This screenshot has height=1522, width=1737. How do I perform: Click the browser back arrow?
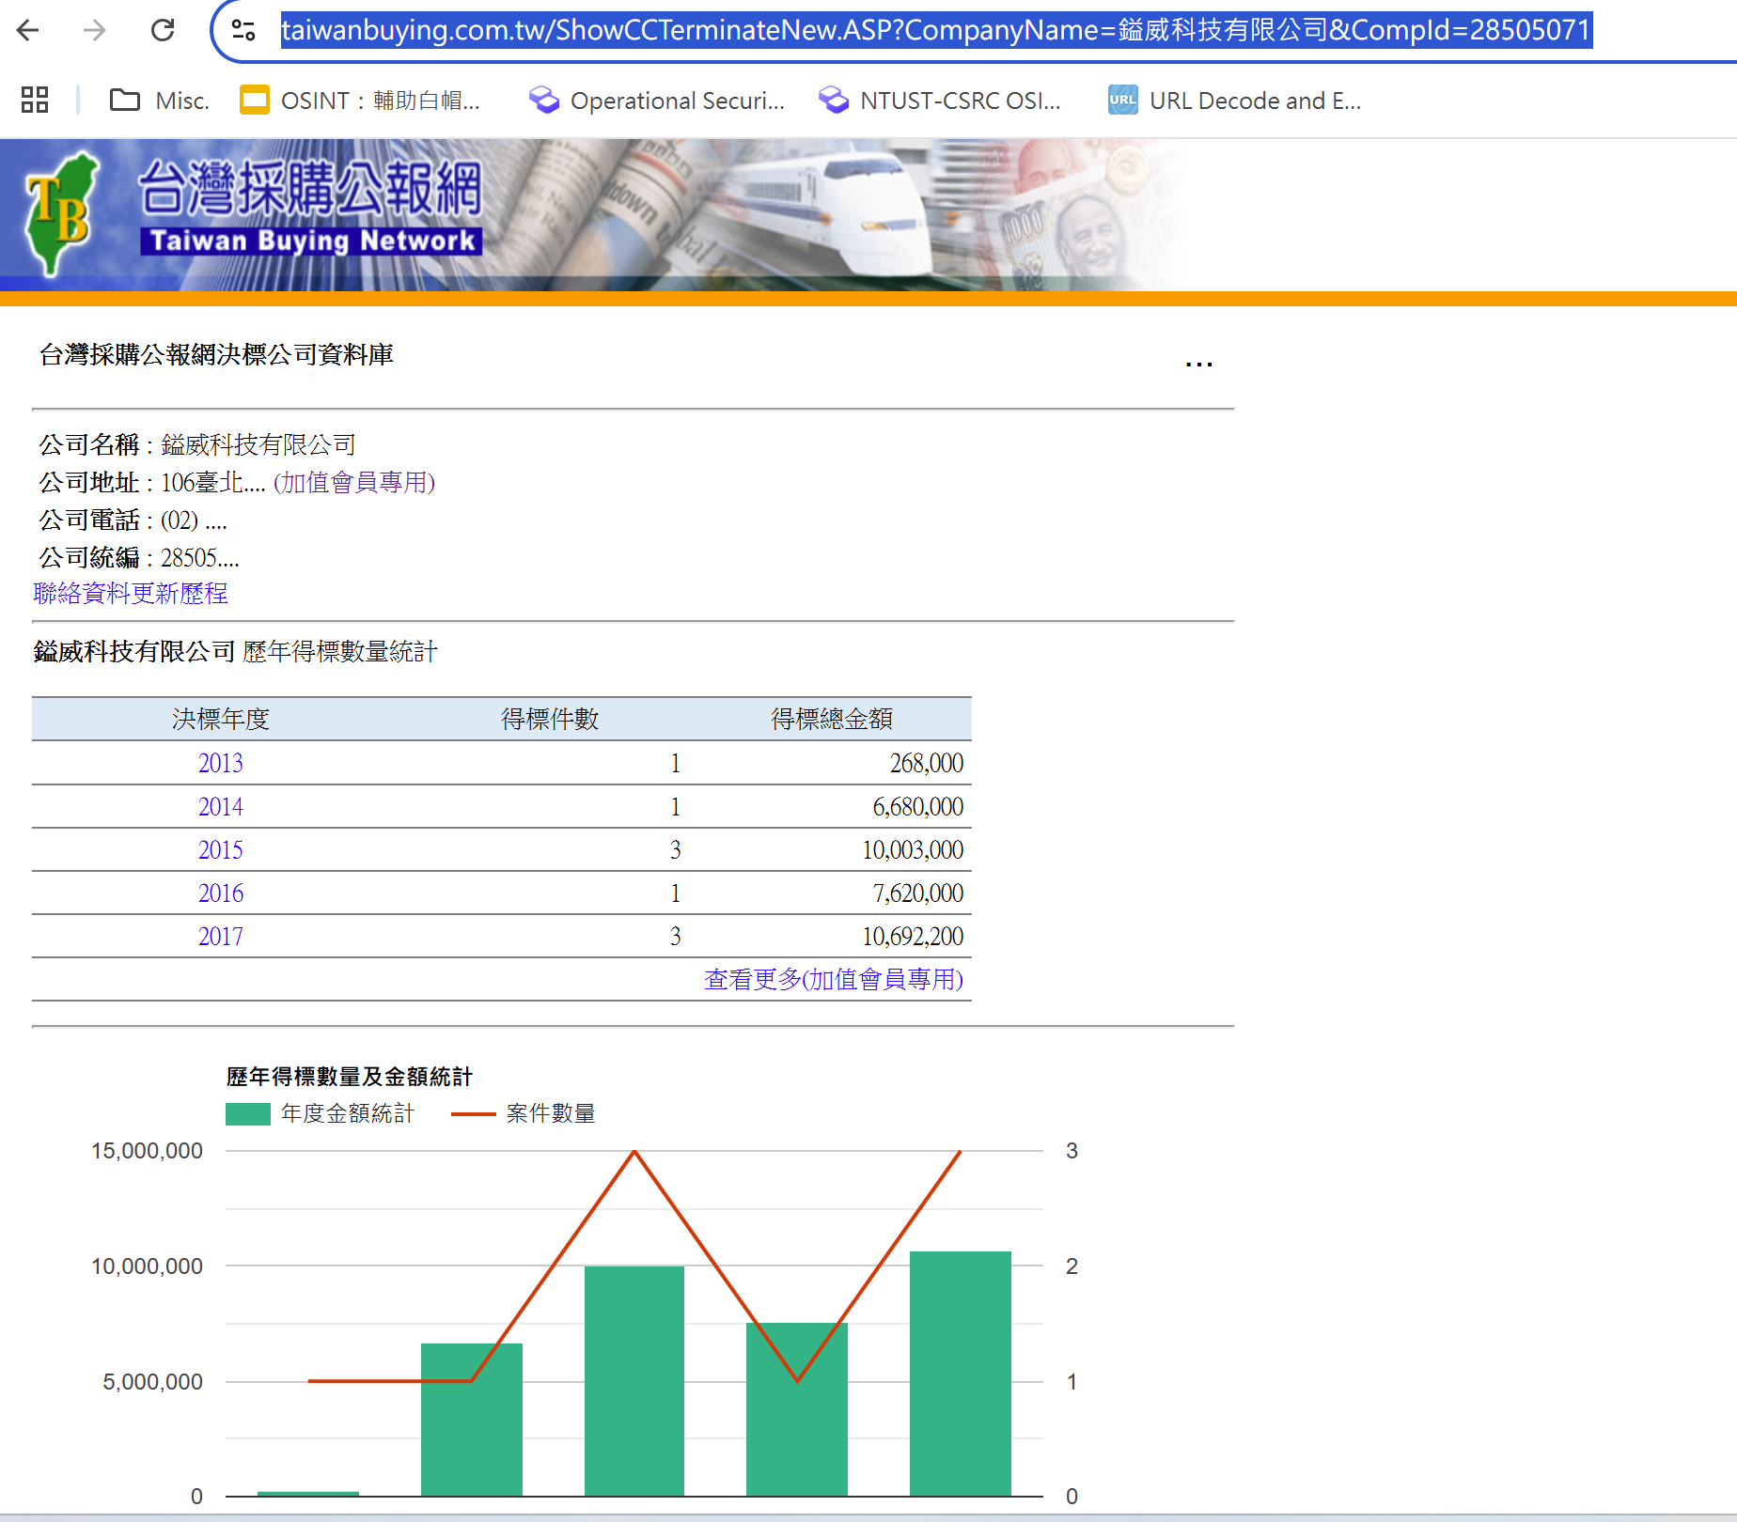click(28, 31)
